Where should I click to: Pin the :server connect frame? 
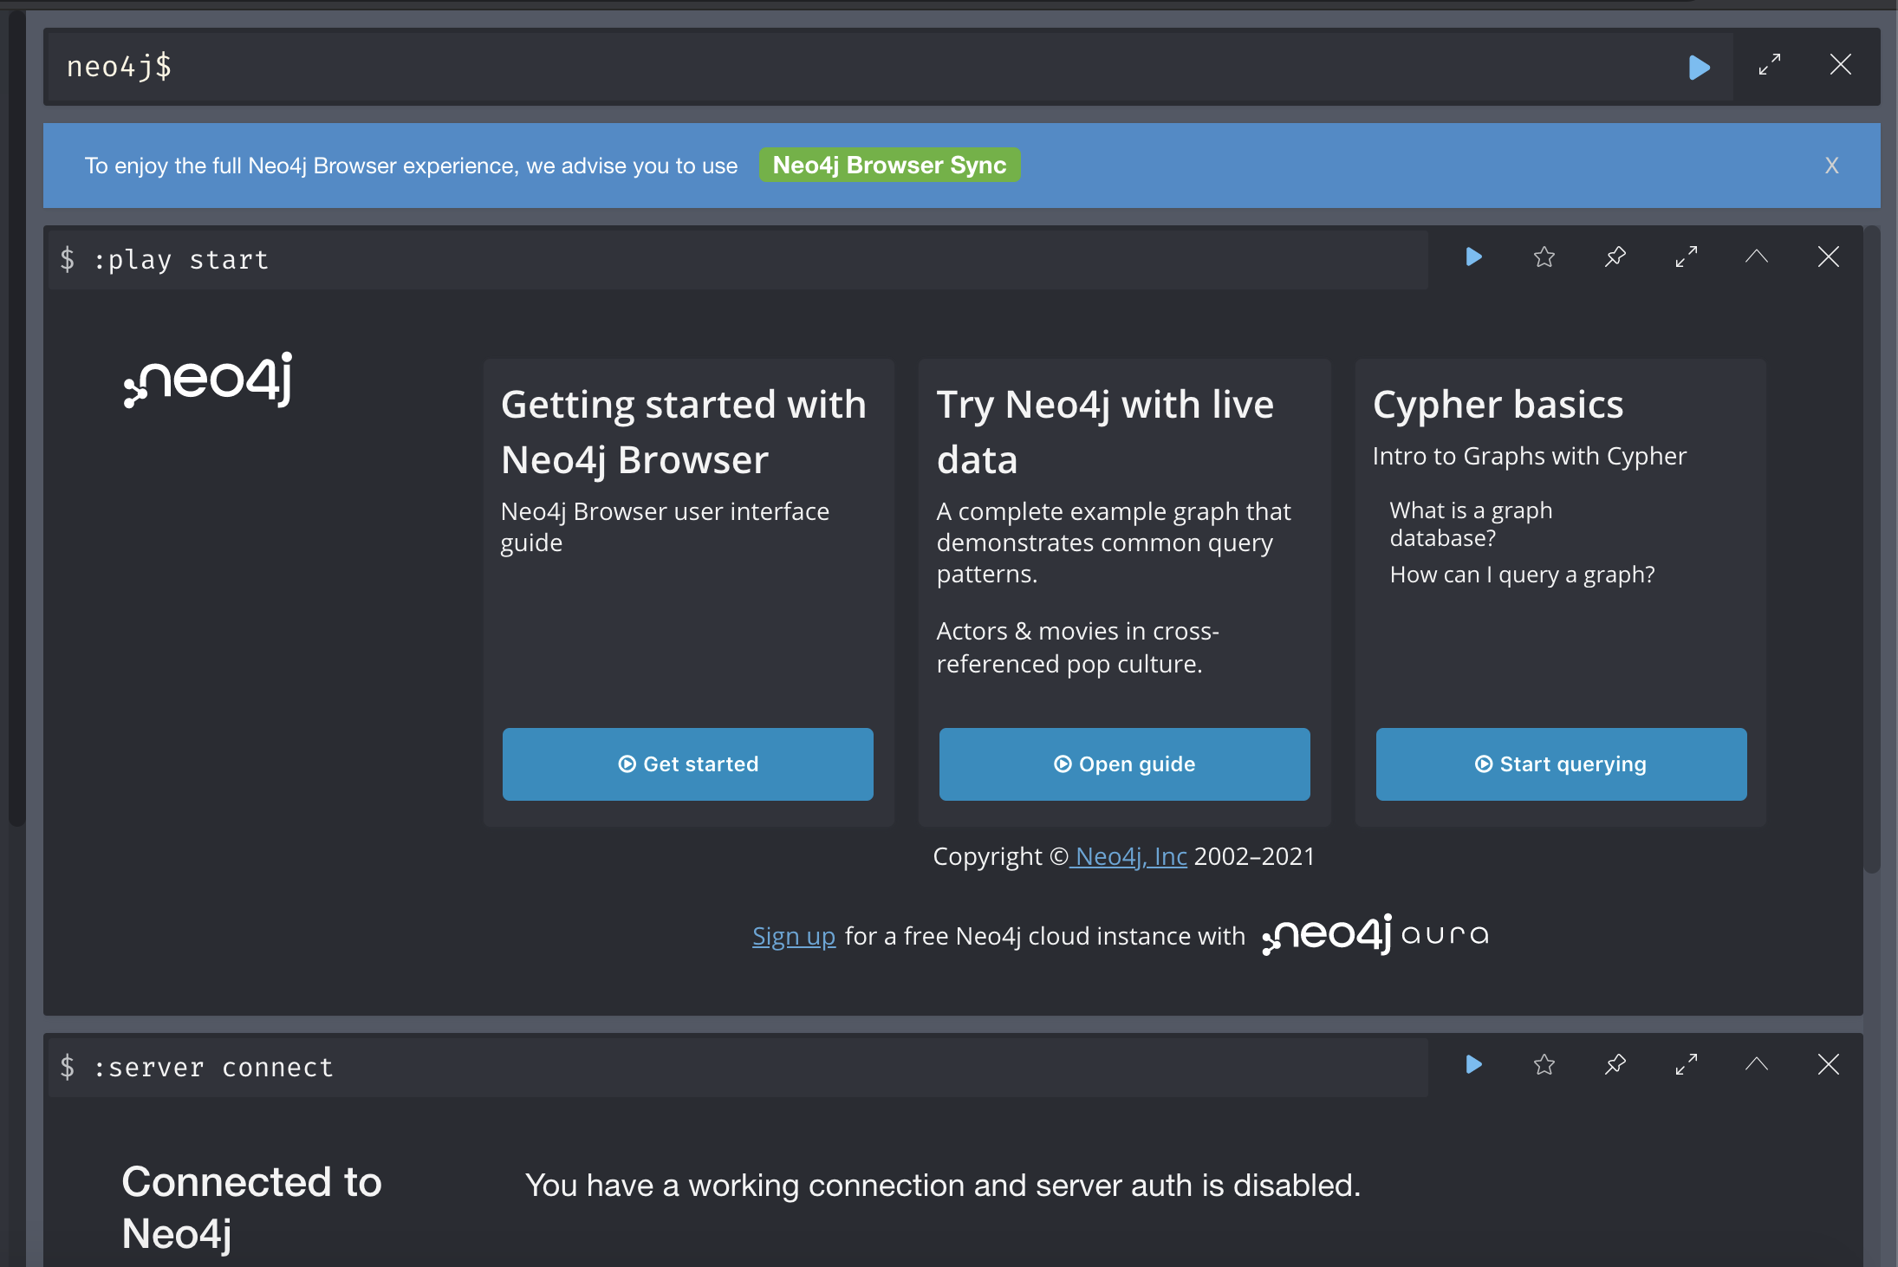click(x=1615, y=1065)
